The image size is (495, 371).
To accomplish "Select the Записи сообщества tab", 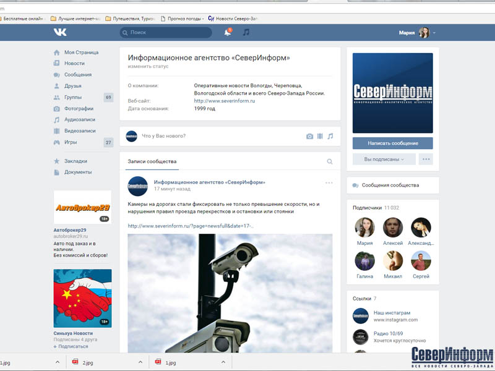I will pos(152,161).
